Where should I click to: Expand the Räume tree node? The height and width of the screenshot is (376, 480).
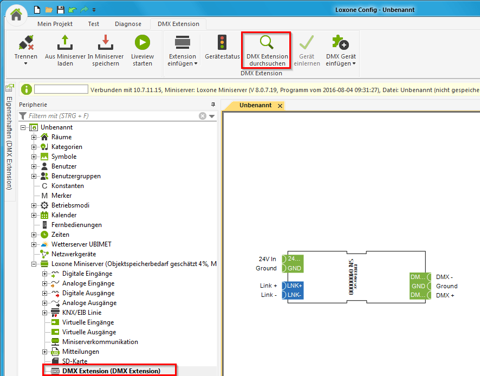click(34, 137)
